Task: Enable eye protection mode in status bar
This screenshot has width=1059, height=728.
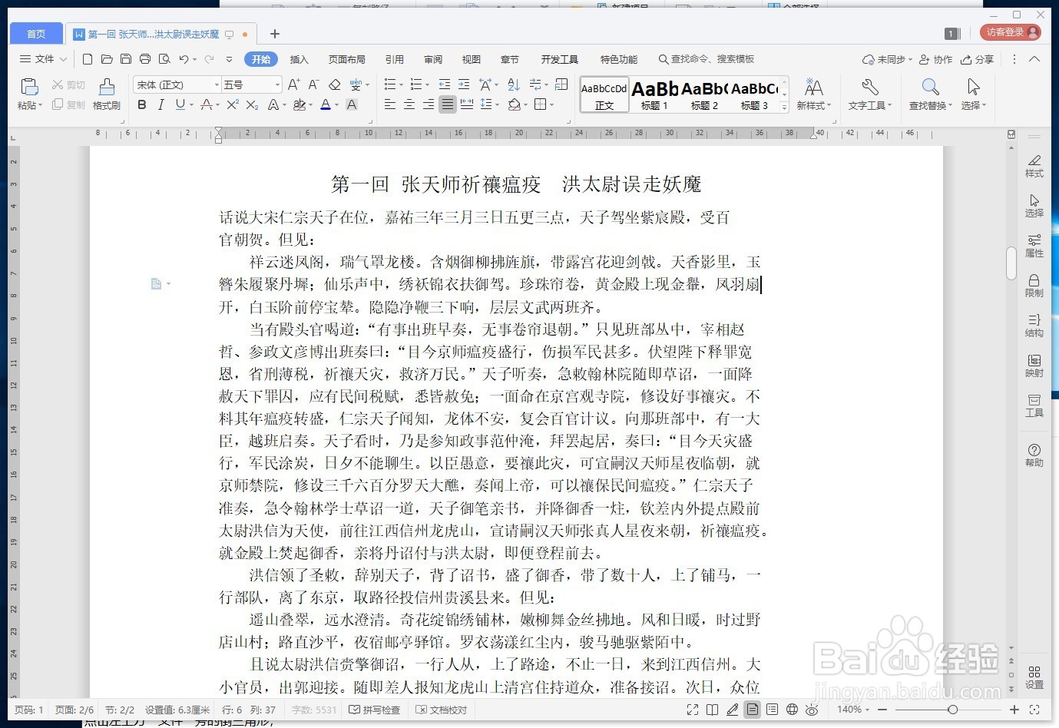Action: 812,710
